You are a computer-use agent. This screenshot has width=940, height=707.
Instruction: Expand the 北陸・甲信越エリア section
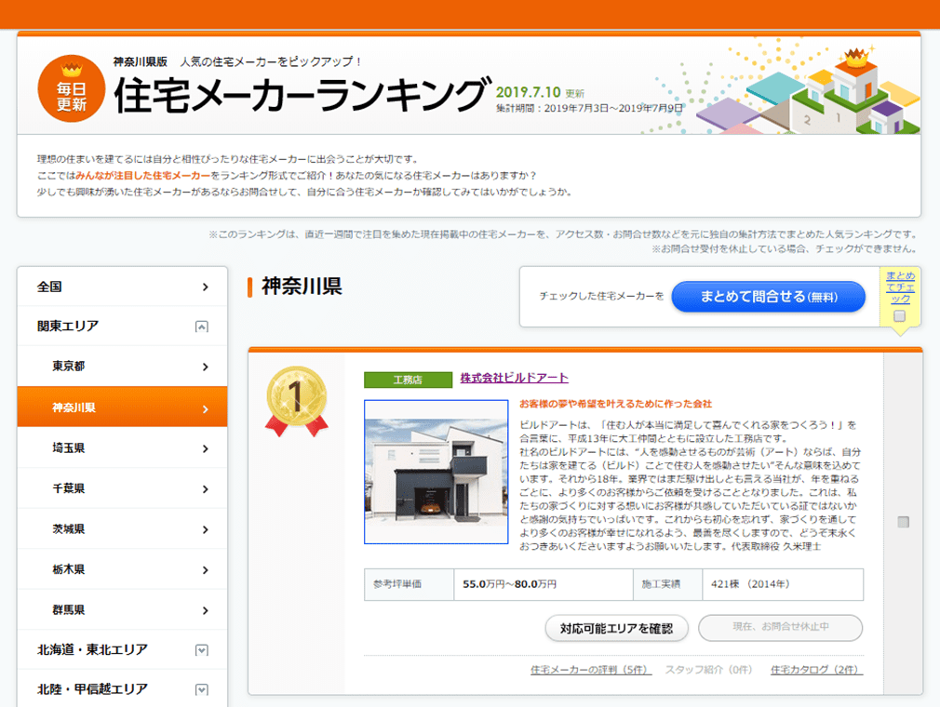pos(202,690)
